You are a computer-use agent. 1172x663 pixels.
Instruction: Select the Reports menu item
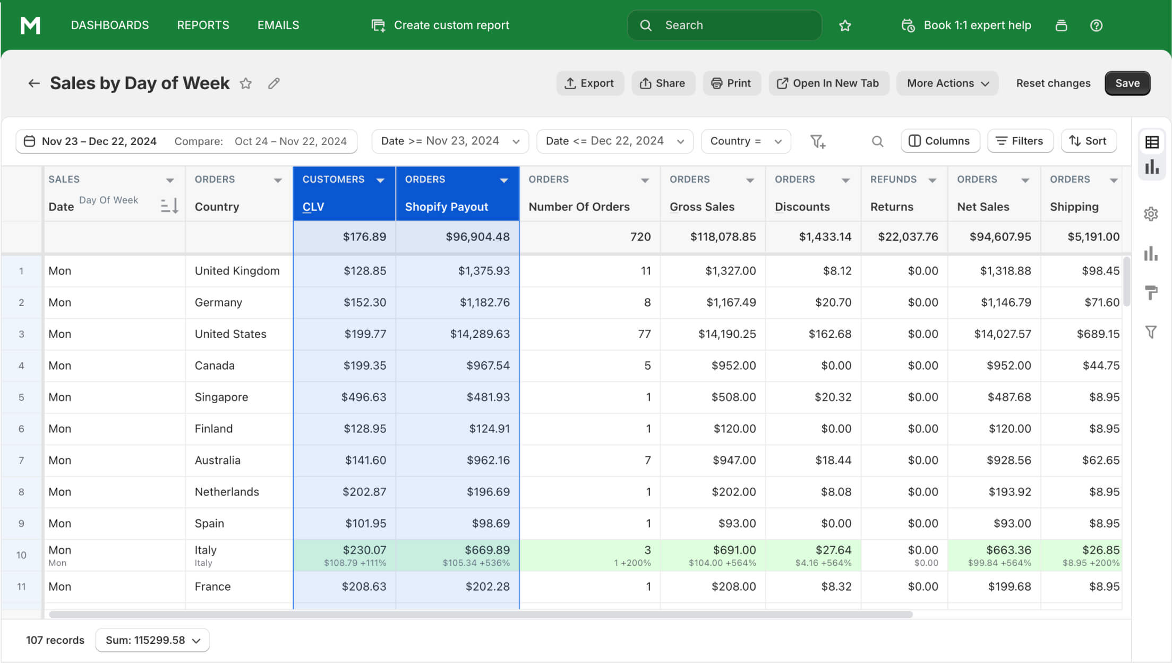[203, 25]
